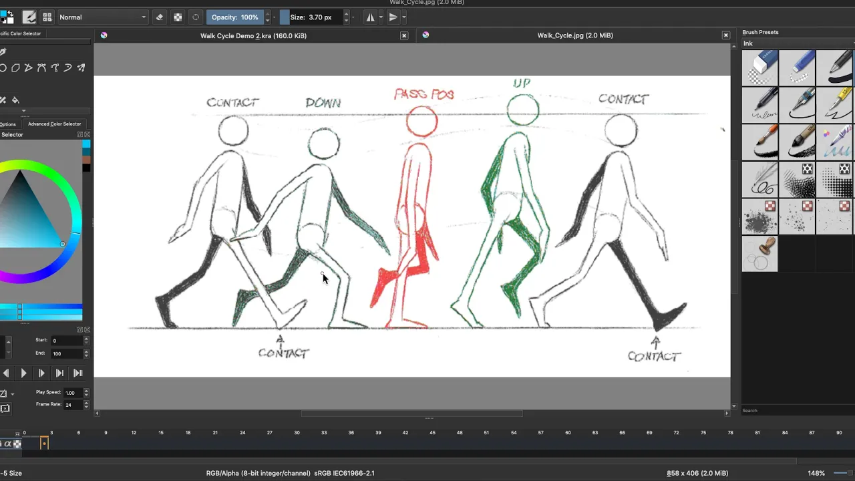Adjust the Opacity 100% slider
Viewport: 855px width, 481px height.
pyautogui.click(x=234, y=17)
